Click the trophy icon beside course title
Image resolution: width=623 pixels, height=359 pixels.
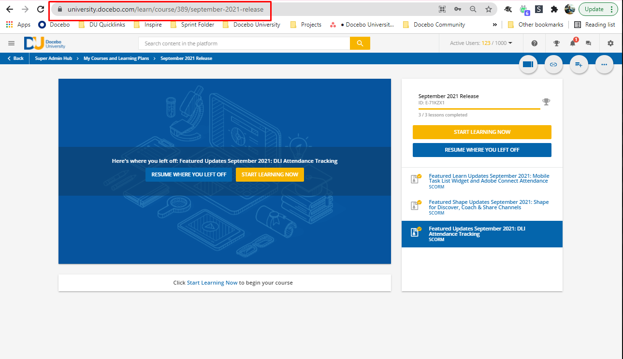click(x=546, y=102)
